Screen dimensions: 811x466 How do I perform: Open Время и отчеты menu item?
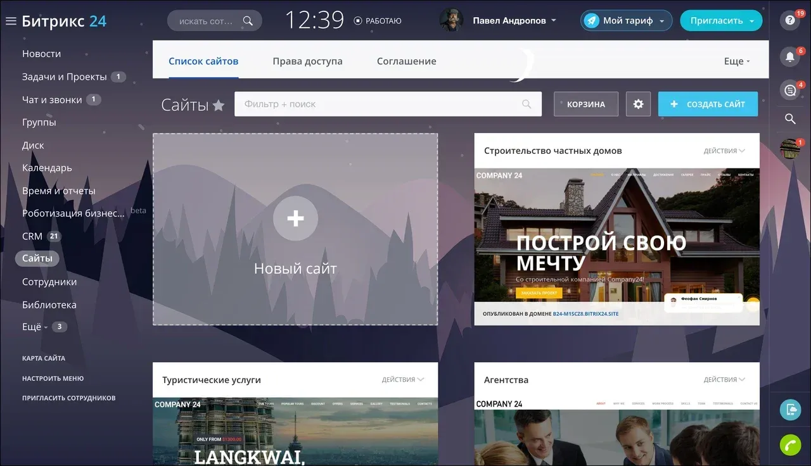59,191
